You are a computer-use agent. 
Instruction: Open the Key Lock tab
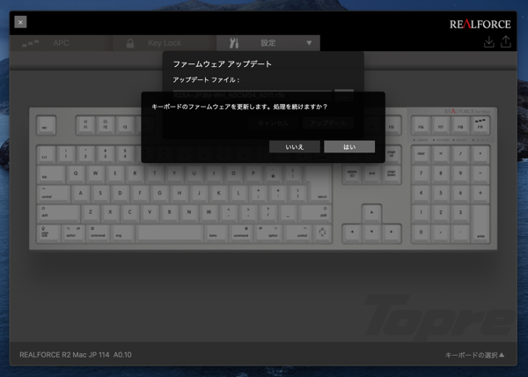pyautogui.click(x=165, y=43)
